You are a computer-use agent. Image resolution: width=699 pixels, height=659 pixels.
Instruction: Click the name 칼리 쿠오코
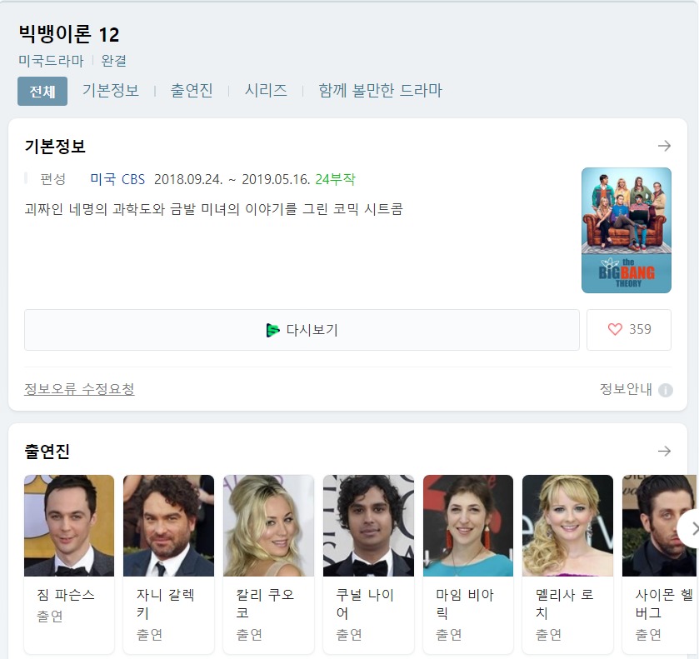(265, 604)
